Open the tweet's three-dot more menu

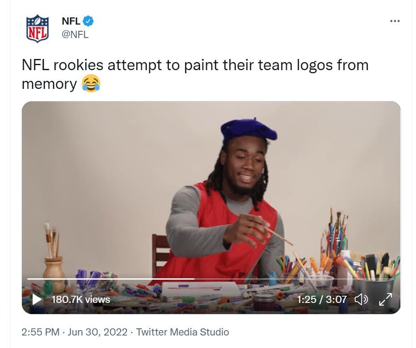395,21
